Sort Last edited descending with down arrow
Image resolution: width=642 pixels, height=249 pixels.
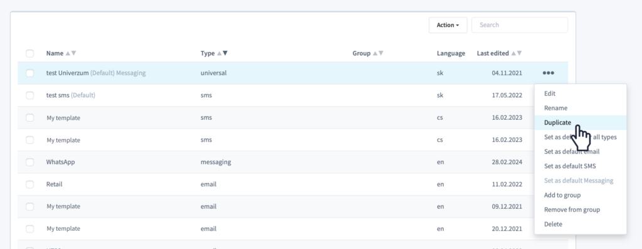[x=519, y=53]
